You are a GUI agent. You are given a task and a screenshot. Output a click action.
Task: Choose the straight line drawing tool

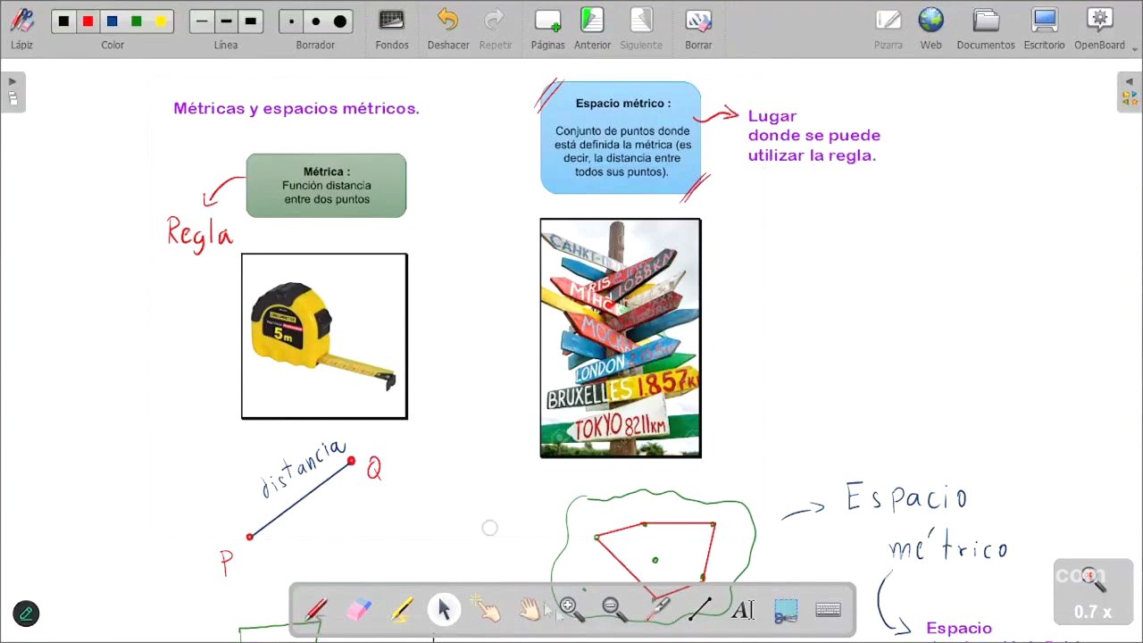(699, 609)
